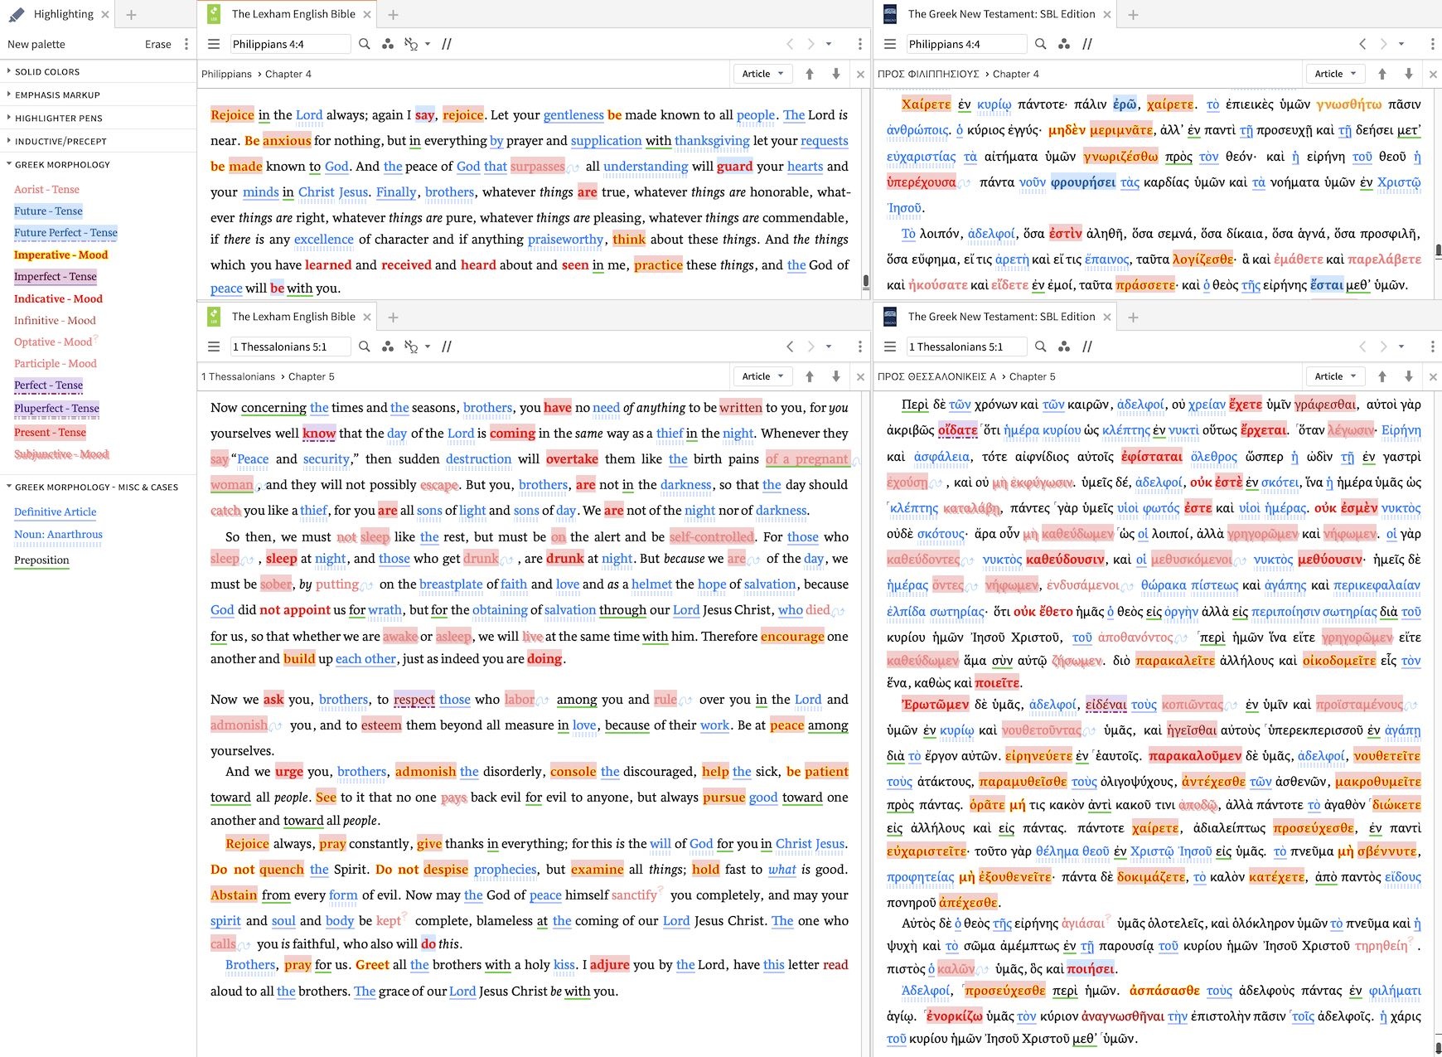Open Article dropdown in Philippians Lexham panel
This screenshot has height=1057, width=1442.
tap(762, 74)
